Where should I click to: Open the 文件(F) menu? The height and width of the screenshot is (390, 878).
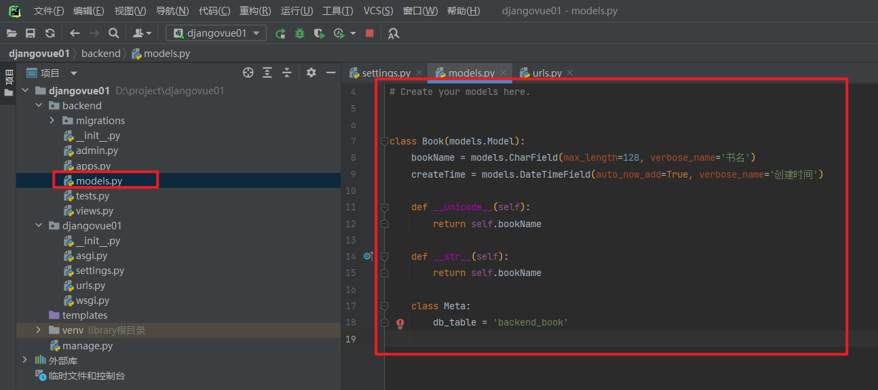[49, 11]
